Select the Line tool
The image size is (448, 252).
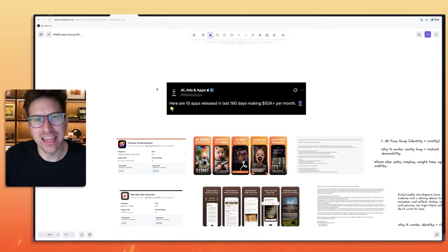(x=246, y=35)
